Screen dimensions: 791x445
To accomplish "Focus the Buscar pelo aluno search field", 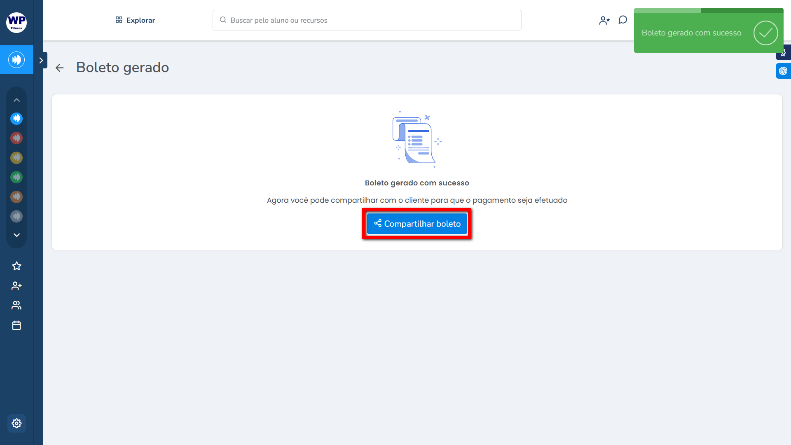I will tap(367, 20).
